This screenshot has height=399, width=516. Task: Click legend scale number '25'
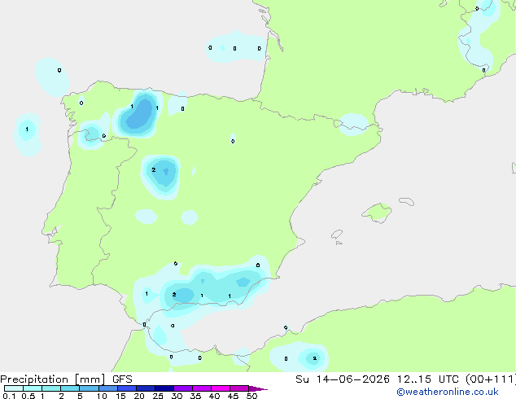pyautogui.click(x=158, y=396)
